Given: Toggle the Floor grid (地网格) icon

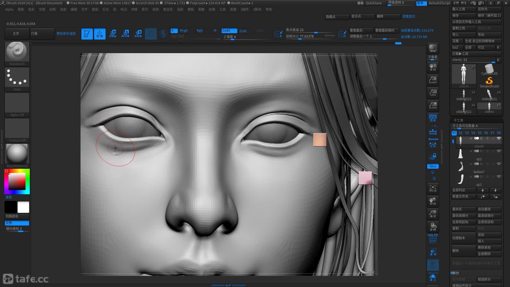Looking at the screenshot, I should [433, 132].
